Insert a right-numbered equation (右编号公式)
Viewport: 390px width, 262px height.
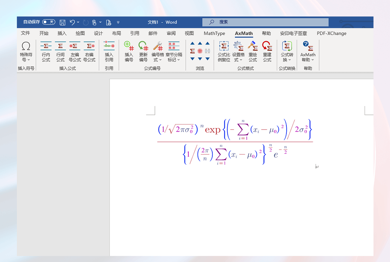click(x=89, y=52)
